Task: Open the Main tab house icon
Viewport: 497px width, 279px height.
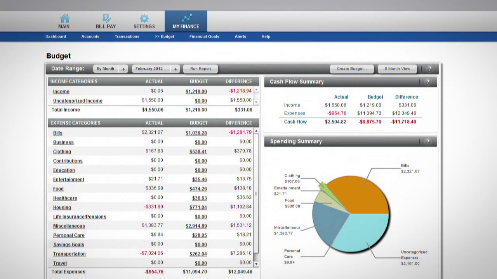Action: [x=64, y=18]
